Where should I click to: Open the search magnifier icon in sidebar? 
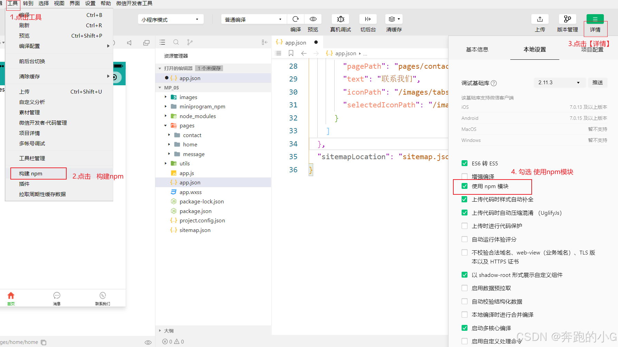[x=176, y=42]
